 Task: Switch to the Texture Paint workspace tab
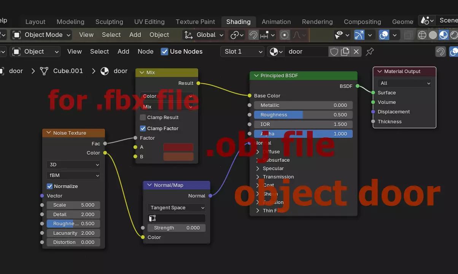coord(196,22)
